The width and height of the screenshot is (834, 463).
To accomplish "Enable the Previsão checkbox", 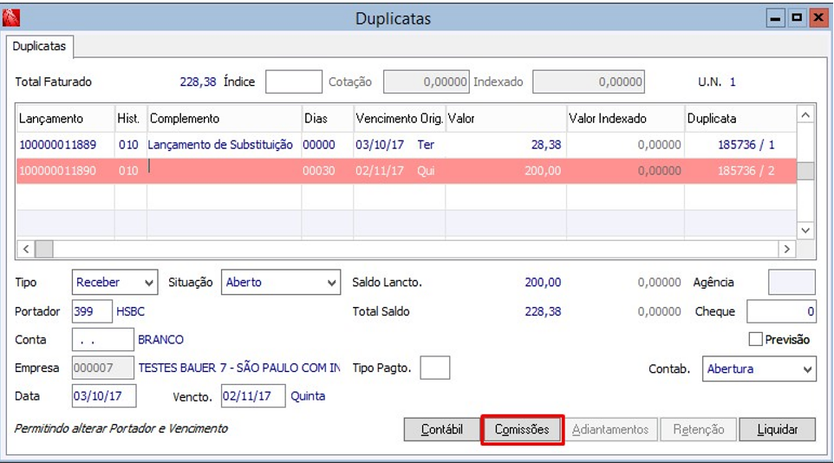I will [x=755, y=340].
